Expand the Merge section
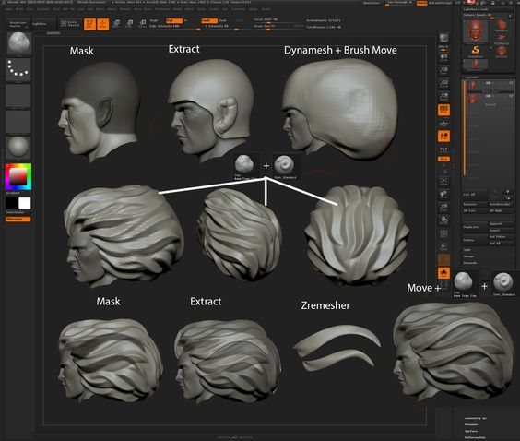Screen dimensions: 520x441 [x=468, y=256]
